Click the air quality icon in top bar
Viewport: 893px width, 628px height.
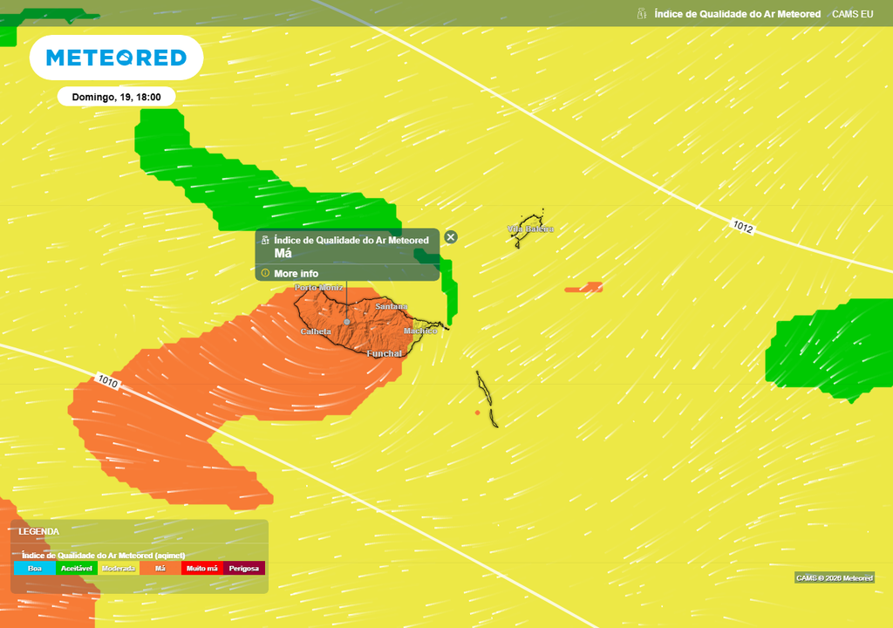pyautogui.click(x=642, y=14)
